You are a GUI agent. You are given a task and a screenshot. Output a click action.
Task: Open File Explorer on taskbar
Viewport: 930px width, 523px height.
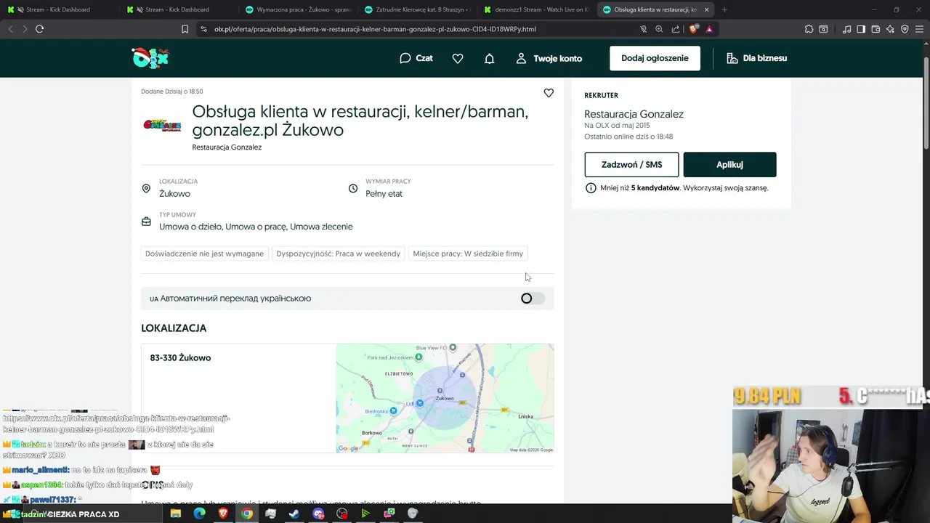point(175,514)
